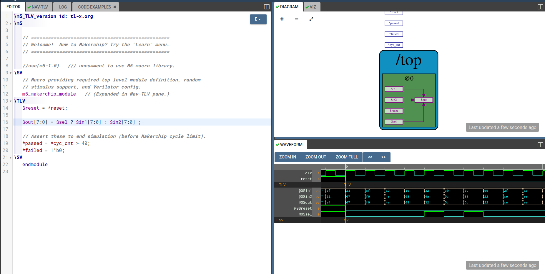Step waveform backward with << button
Viewport: 545px width, 274px height.
[x=370, y=157]
